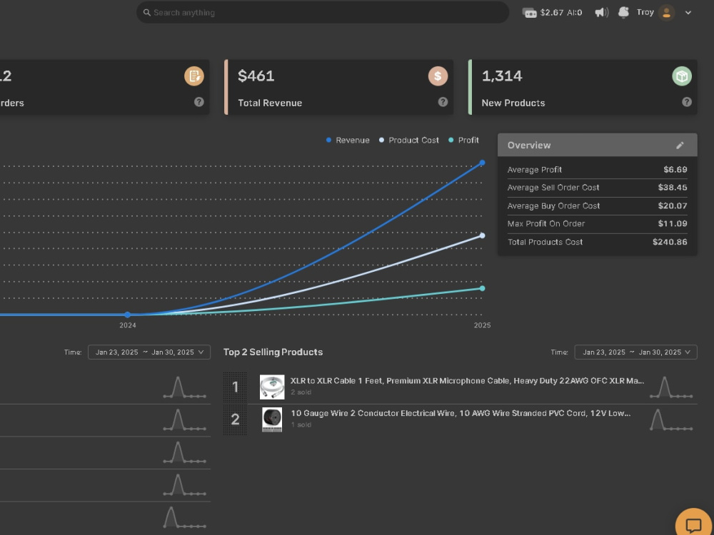
Task: Focus the Search anything field
Action: pyautogui.click(x=323, y=13)
